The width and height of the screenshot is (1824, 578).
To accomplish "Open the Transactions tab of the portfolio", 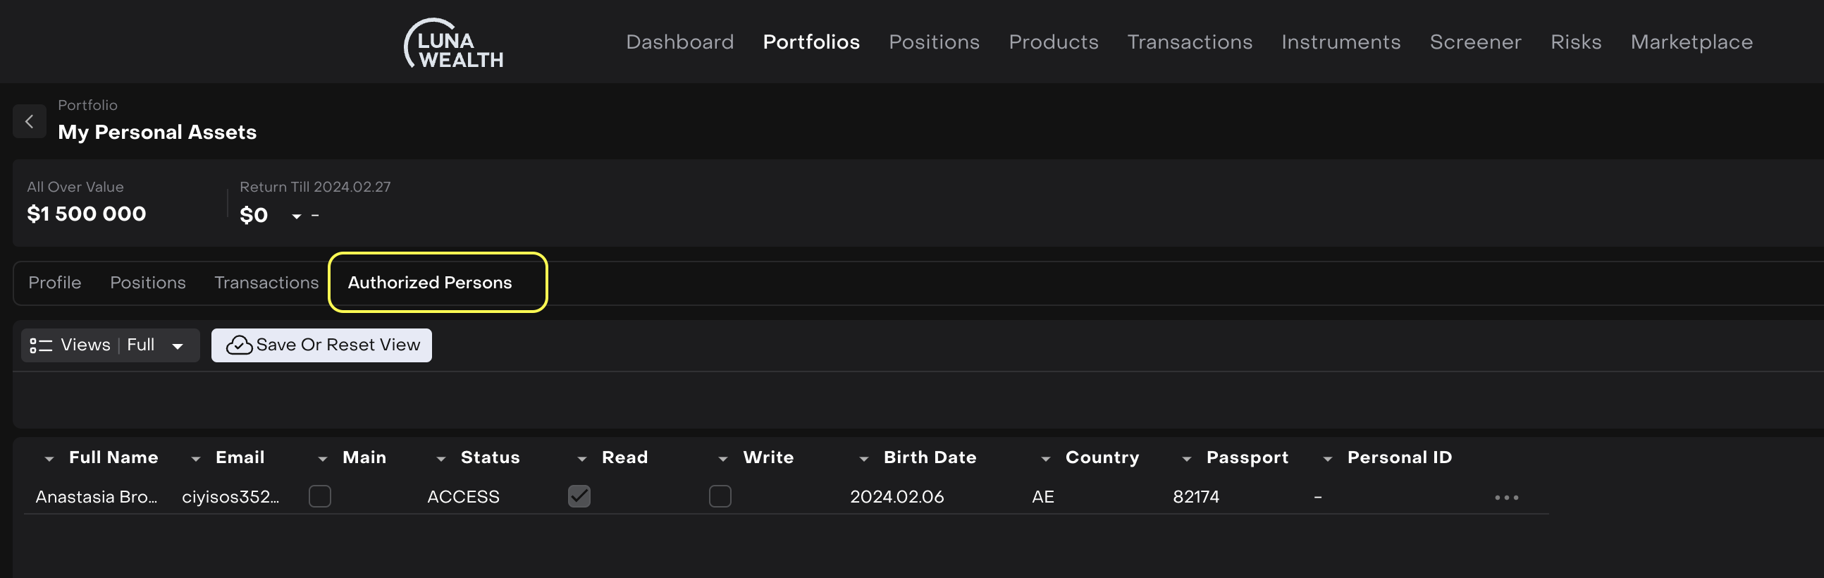I will (x=266, y=283).
